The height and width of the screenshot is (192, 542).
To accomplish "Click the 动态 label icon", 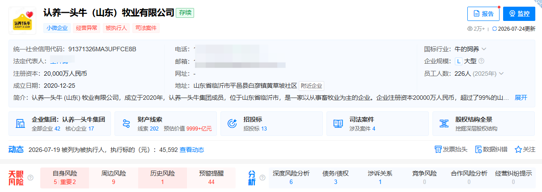I will coord(16,150).
